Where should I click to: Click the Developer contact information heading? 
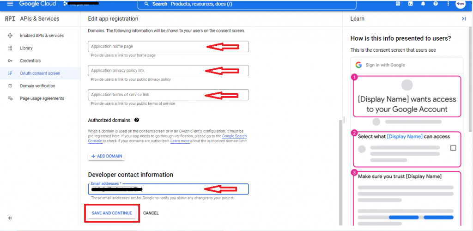[131, 175]
